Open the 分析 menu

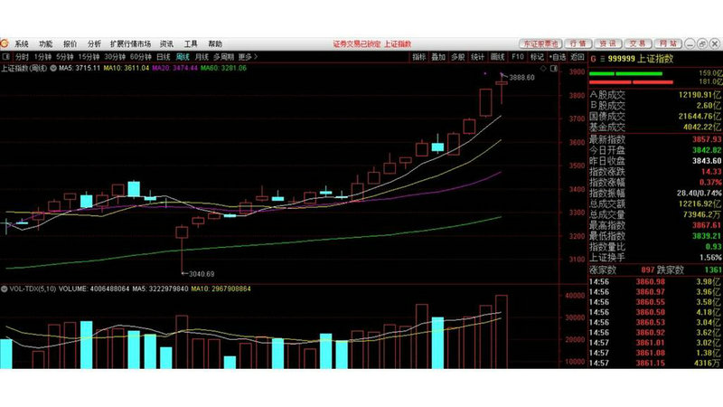click(94, 43)
